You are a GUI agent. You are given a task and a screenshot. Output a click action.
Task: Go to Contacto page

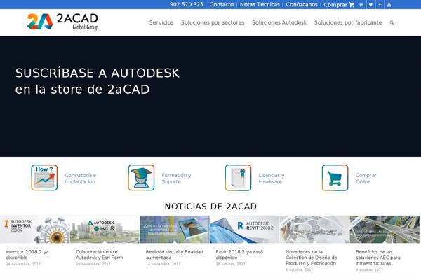(222, 5)
